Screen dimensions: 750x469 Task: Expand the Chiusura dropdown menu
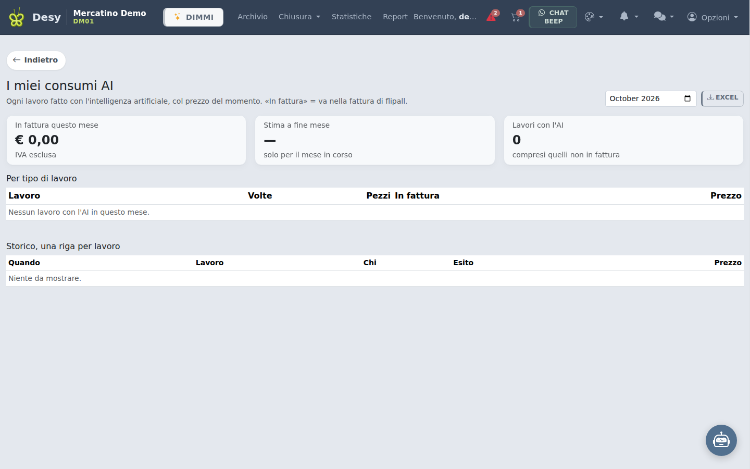point(299,17)
